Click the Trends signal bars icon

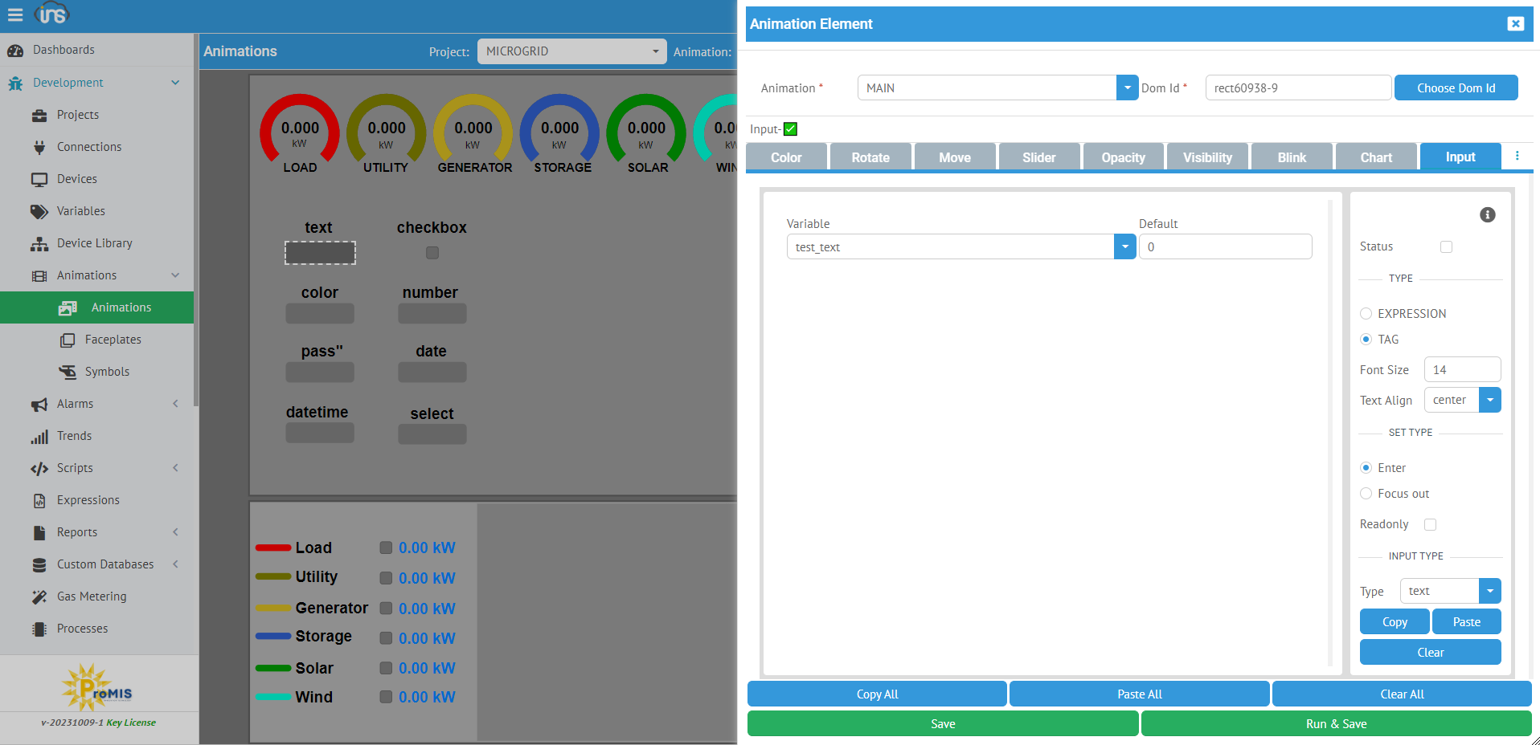(39, 437)
